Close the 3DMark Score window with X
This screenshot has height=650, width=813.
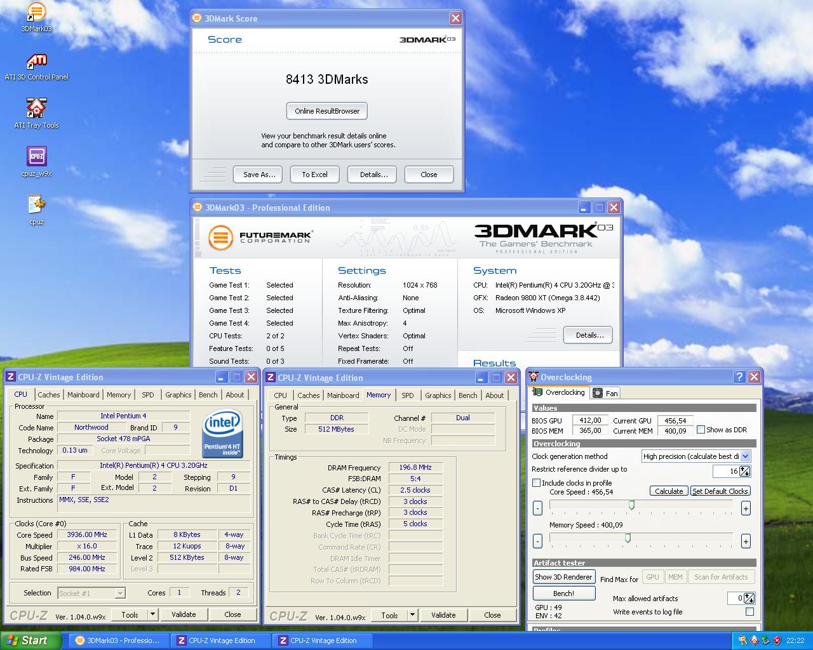455,18
